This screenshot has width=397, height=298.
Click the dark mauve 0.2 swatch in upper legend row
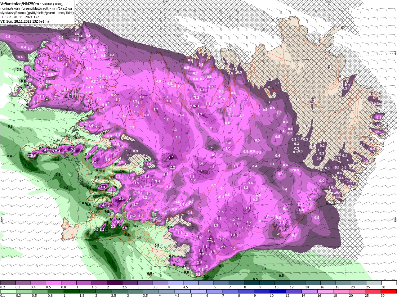8,283
